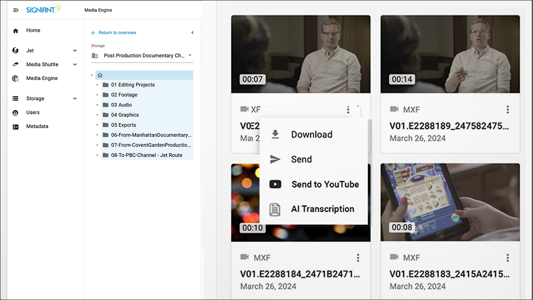Open options menu for V01.E2288183 video
The height and width of the screenshot is (300, 533).
click(507, 258)
